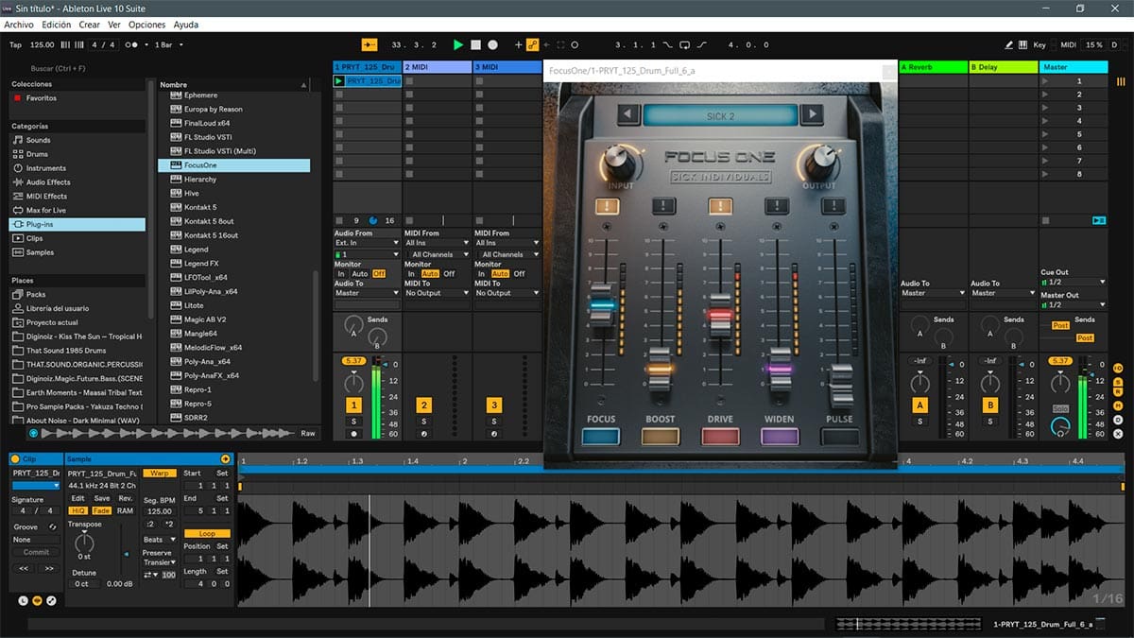Toggle the Draw Mode pencil icon
Viewport: 1134px width, 638px height.
click(1010, 44)
